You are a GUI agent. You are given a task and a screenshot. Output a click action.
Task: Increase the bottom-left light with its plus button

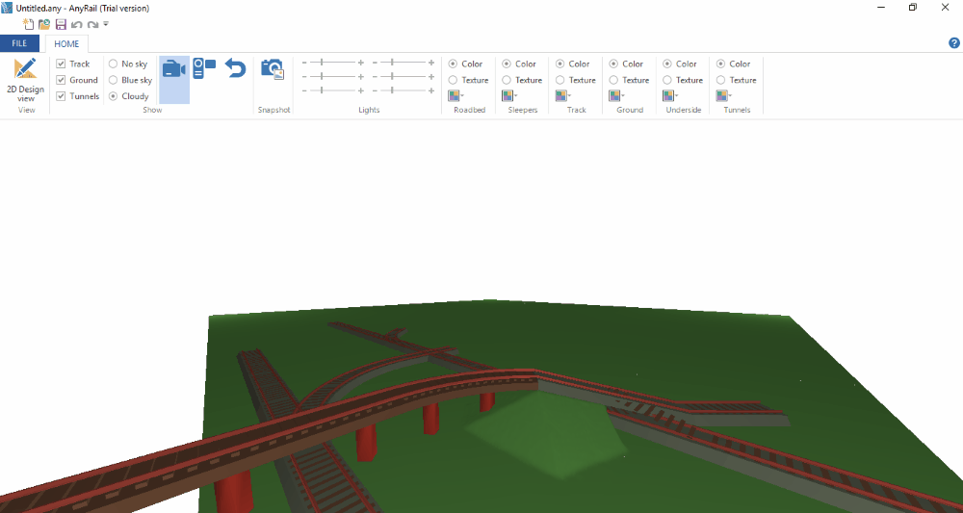coord(361,90)
